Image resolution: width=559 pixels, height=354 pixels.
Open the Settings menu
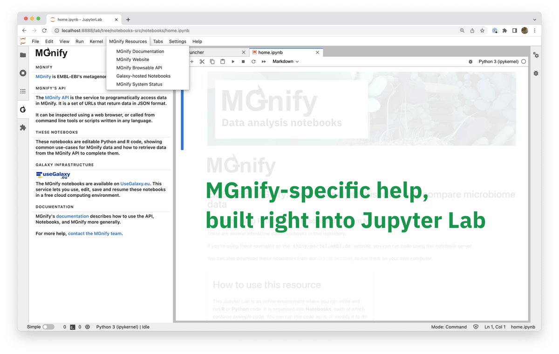pyautogui.click(x=177, y=41)
